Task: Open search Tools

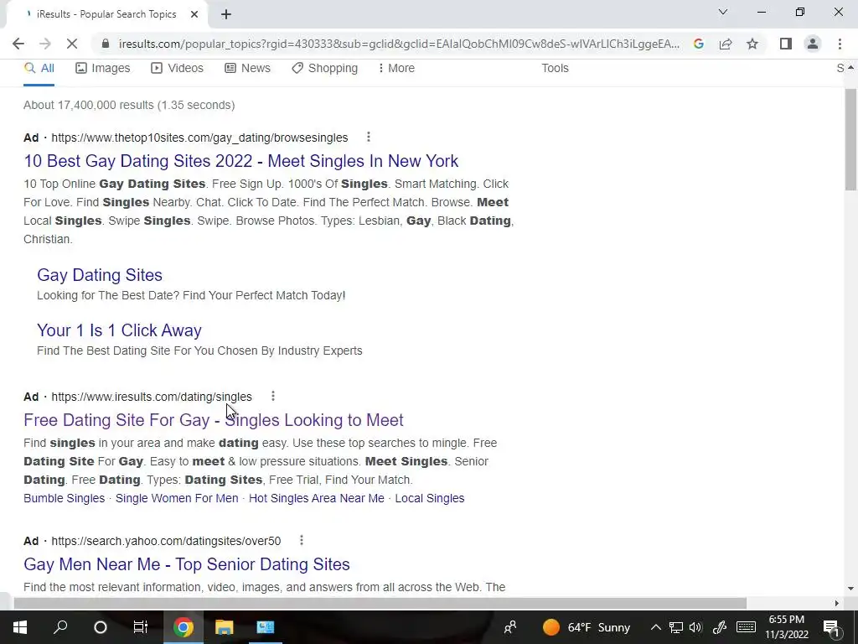Action: (555, 69)
